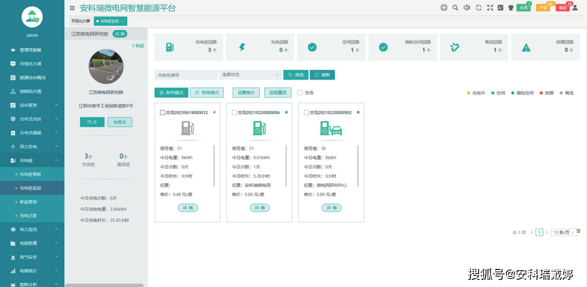The width and height of the screenshot is (587, 287).
Task: Tick the 全选 select-all checkbox
Action: click(300, 93)
